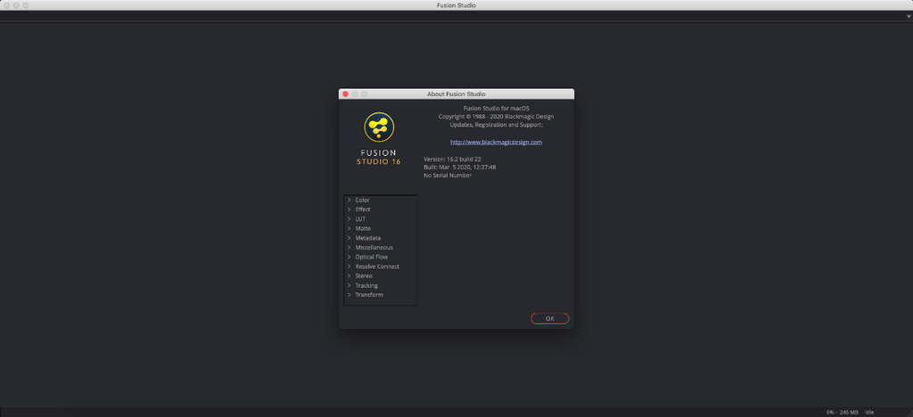Select the Resolve Connect row label
Image resolution: width=913 pixels, height=417 pixels.
(377, 266)
